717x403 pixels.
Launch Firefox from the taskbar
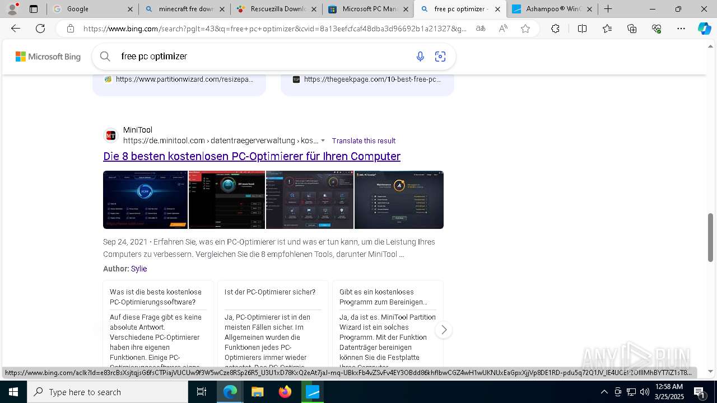tap(285, 392)
